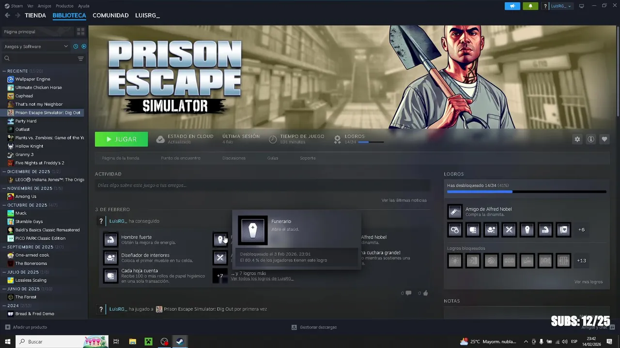
Task: Open the COMUNIDAD tab
Action: pos(110,15)
